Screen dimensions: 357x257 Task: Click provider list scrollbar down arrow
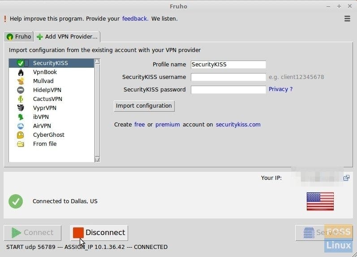coord(97,159)
